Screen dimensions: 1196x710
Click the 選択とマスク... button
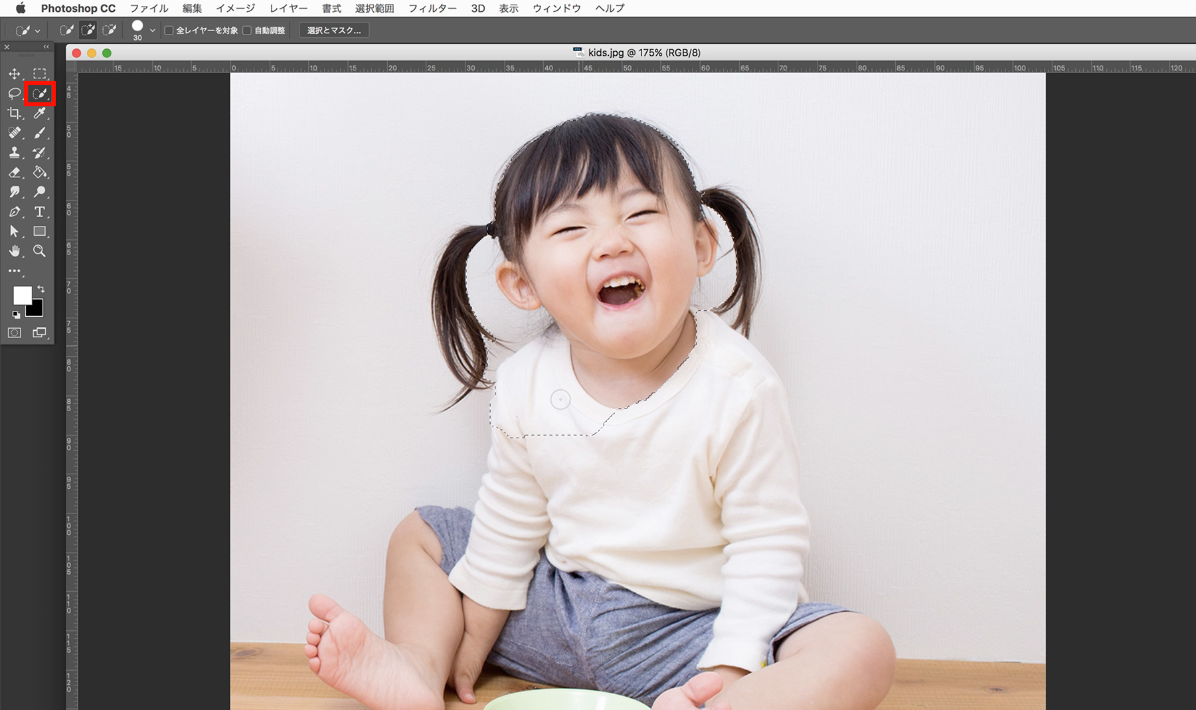pos(334,31)
